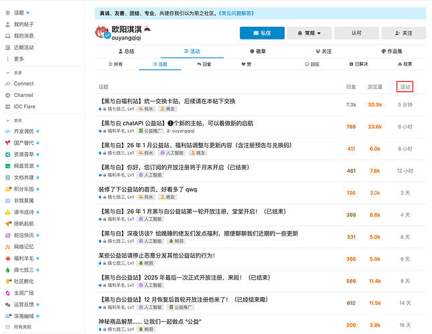
Task: Select the 投票 filter tab
Action: pos(405,64)
